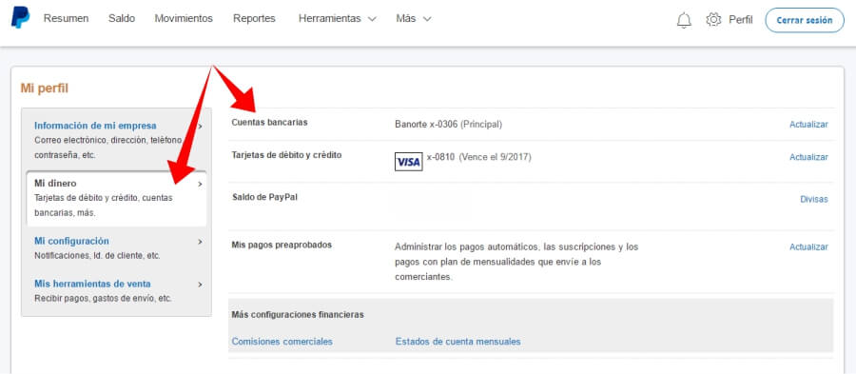Open Divisas for Saldo de PayPal

pos(814,199)
